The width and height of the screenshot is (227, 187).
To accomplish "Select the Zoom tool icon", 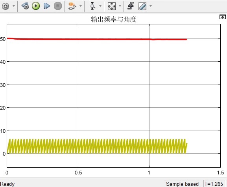I will 92,6.
